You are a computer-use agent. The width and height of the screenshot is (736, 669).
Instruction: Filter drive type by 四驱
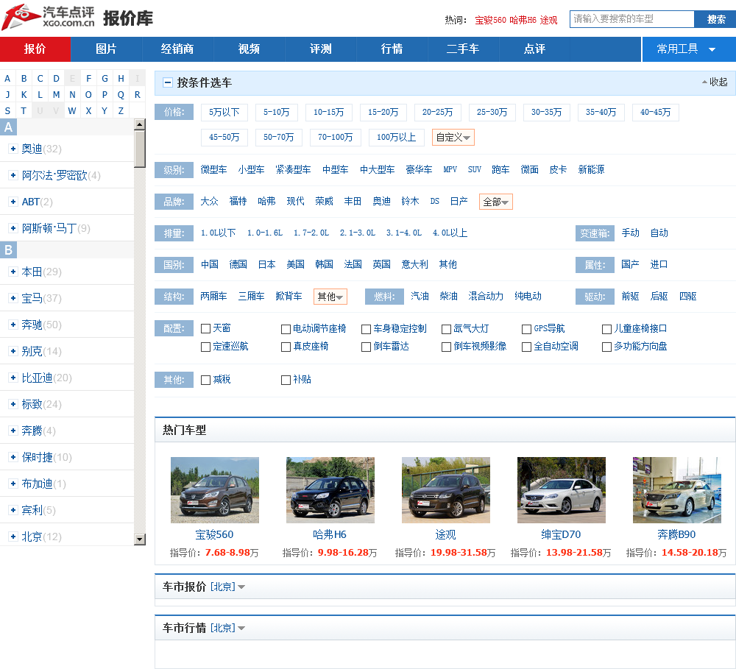pos(687,297)
